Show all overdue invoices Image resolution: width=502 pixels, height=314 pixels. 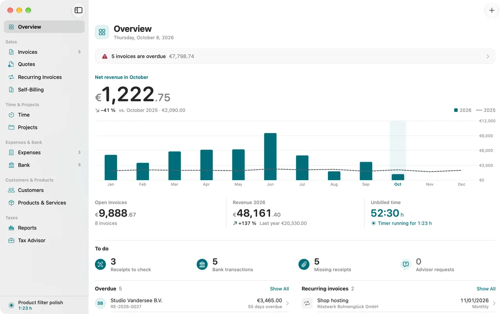(x=279, y=289)
